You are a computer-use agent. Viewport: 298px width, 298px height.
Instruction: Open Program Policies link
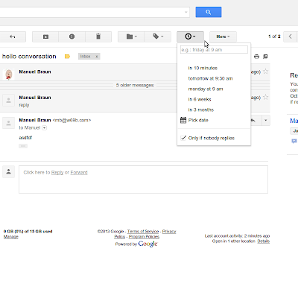[x=144, y=237]
